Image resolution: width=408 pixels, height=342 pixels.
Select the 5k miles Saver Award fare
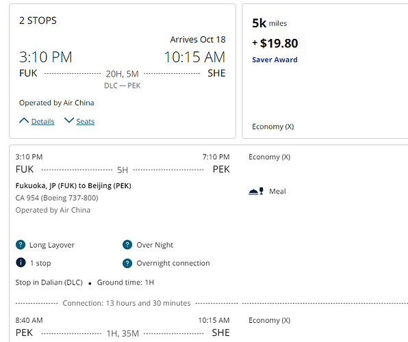coord(325,71)
